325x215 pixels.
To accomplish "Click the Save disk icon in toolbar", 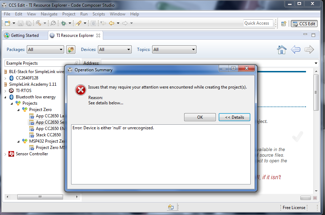I will (x=20, y=23).
